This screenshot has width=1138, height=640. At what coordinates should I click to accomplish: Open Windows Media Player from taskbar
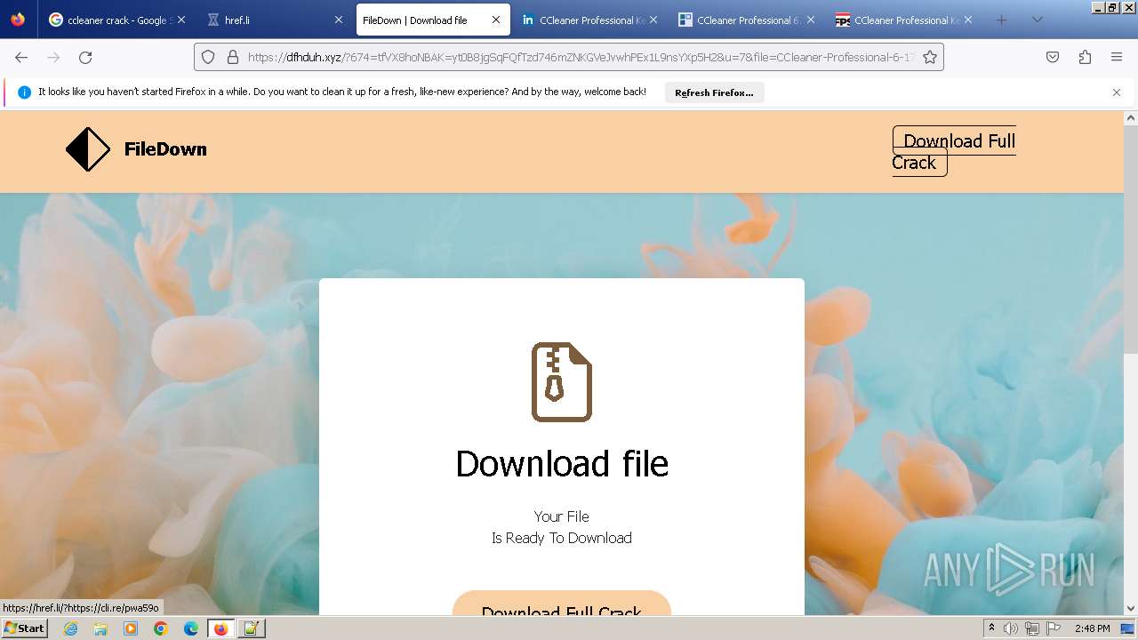pyautogui.click(x=131, y=628)
